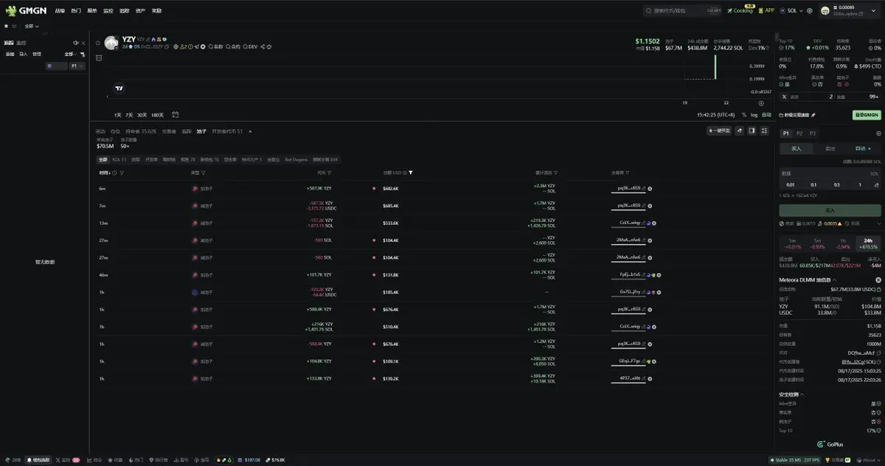
Task: Toggle log scale on the chart
Action: click(x=754, y=114)
